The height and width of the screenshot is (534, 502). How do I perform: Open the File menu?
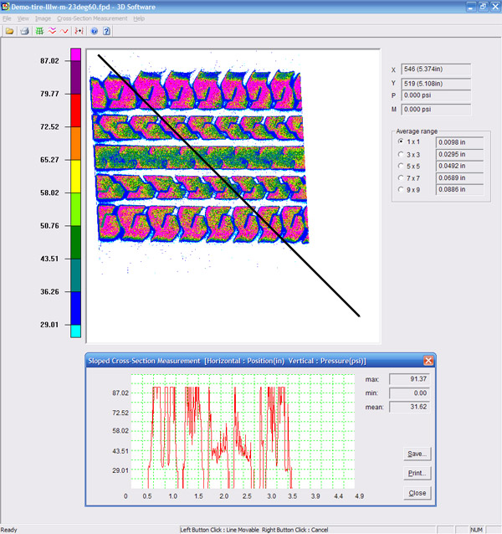(7, 18)
